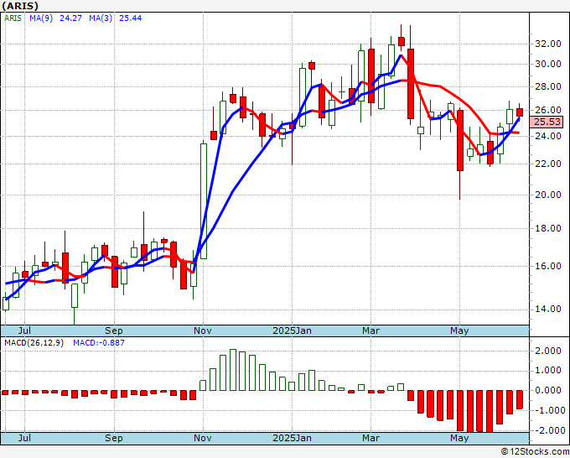Click the last red candle near 26
Screen dimensions: 570x458
click(520, 112)
